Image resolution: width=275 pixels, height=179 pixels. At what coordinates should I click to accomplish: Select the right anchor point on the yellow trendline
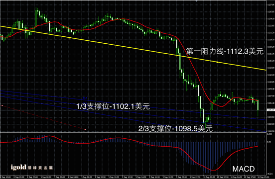[x=217, y=62]
